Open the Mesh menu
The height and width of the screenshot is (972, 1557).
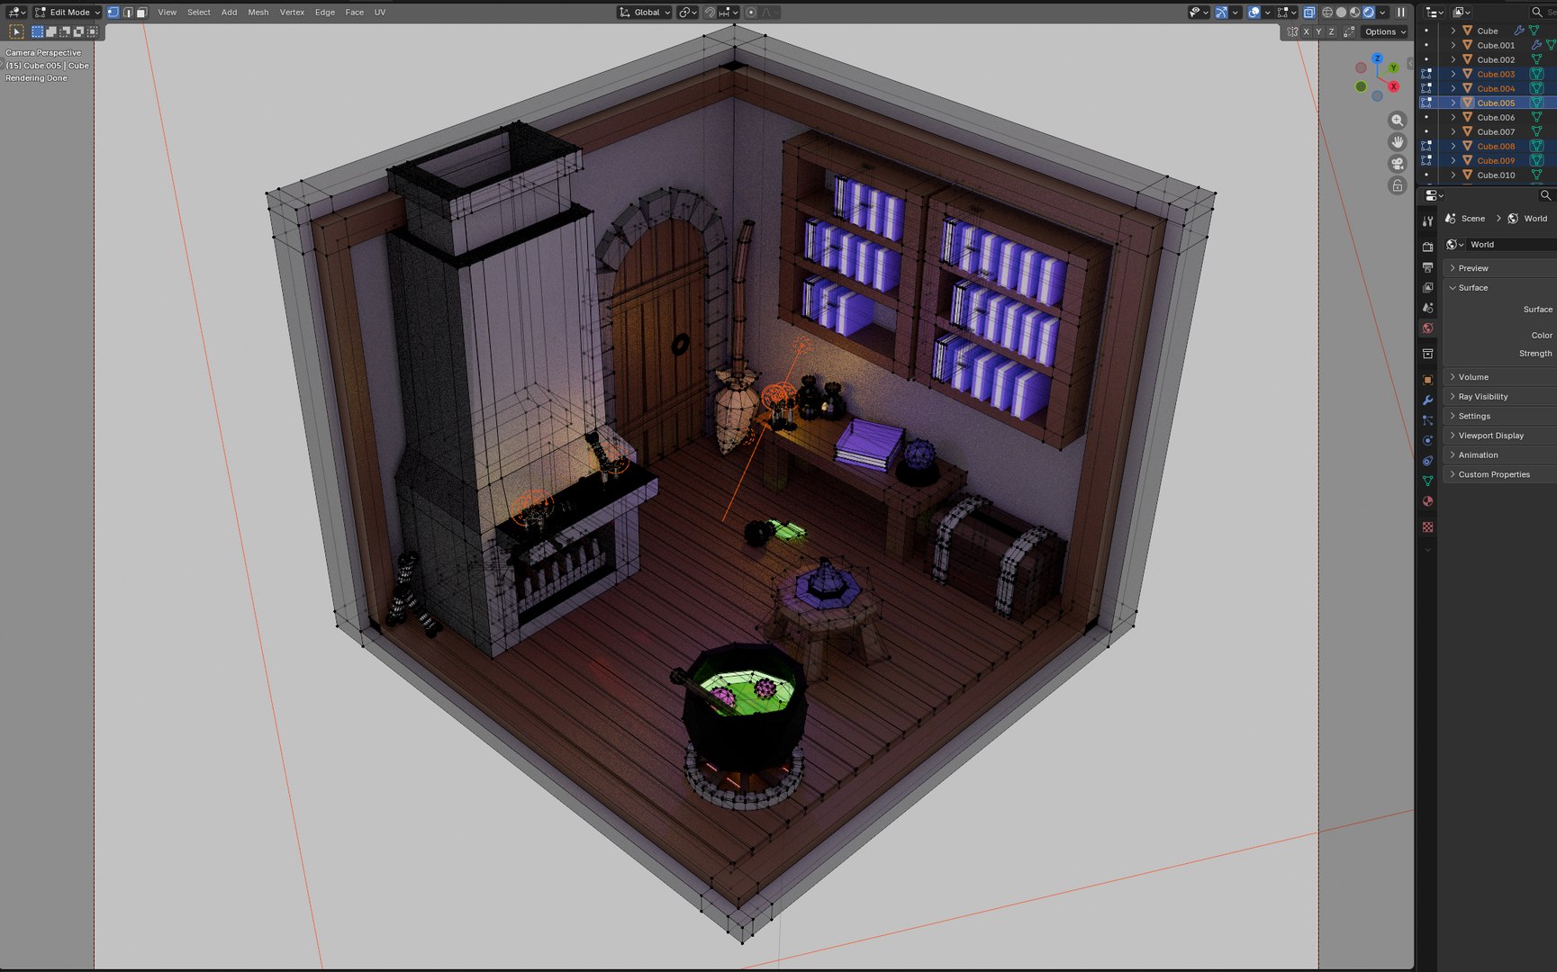(x=258, y=13)
